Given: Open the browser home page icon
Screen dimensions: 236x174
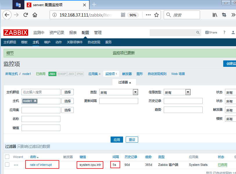Looking at the screenshot, I should (x=35, y=15).
